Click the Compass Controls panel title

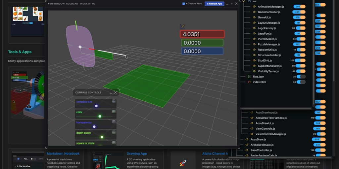pyautogui.click(x=88, y=92)
